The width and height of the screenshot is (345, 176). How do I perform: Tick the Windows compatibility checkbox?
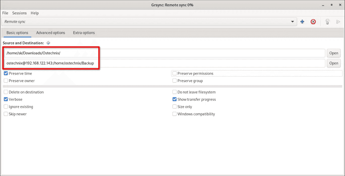175,114
